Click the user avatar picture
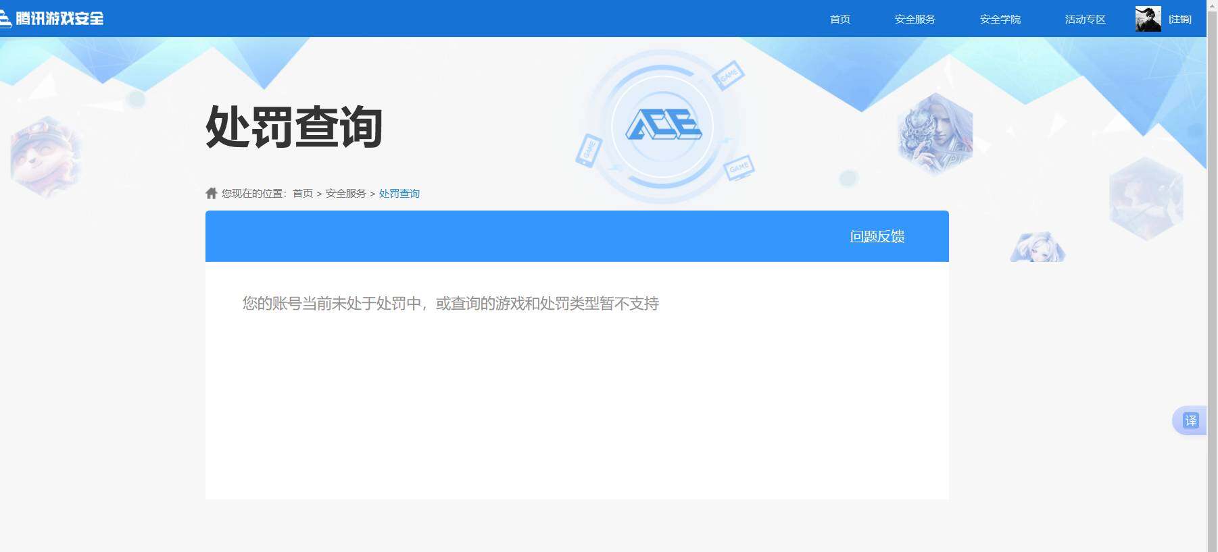 click(1148, 19)
